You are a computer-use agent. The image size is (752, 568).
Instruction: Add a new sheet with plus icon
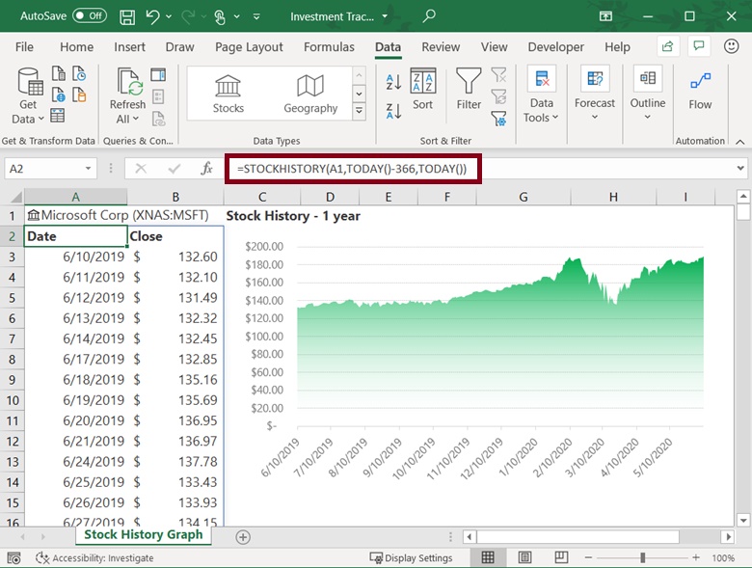point(243,537)
